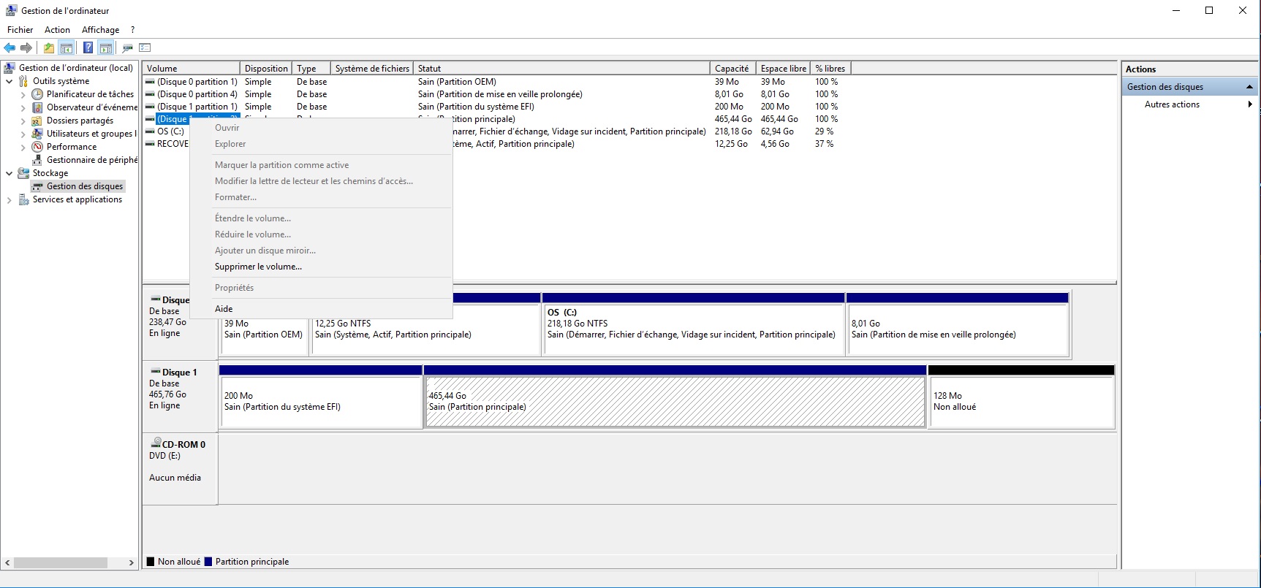1261x588 pixels.
Task: Click the clock icon of Planificateur de tâches
Action: [x=38, y=94]
